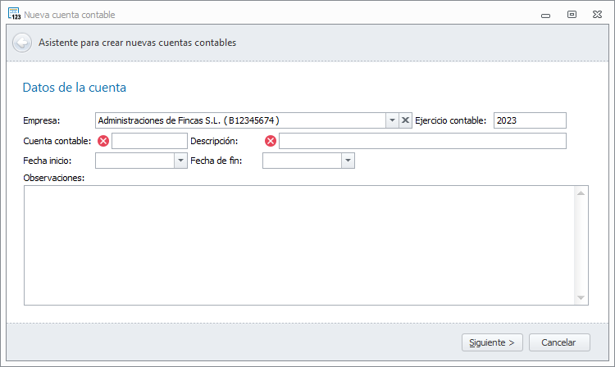Open the Fecha inicio date picker
The image size is (615, 367).
[181, 161]
